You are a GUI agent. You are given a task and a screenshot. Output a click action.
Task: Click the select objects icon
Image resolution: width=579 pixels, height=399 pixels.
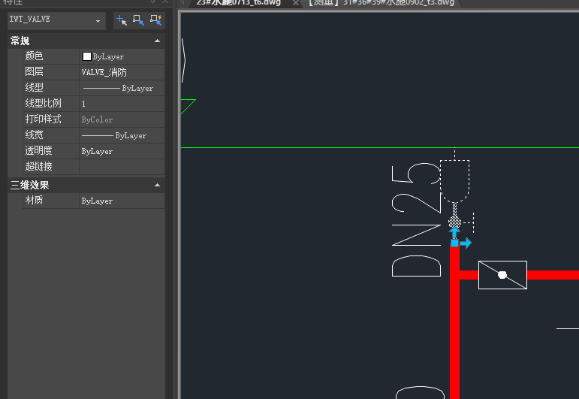point(138,20)
